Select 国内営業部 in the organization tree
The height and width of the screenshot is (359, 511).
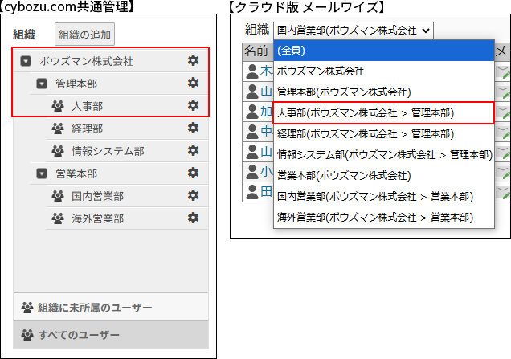click(98, 196)
